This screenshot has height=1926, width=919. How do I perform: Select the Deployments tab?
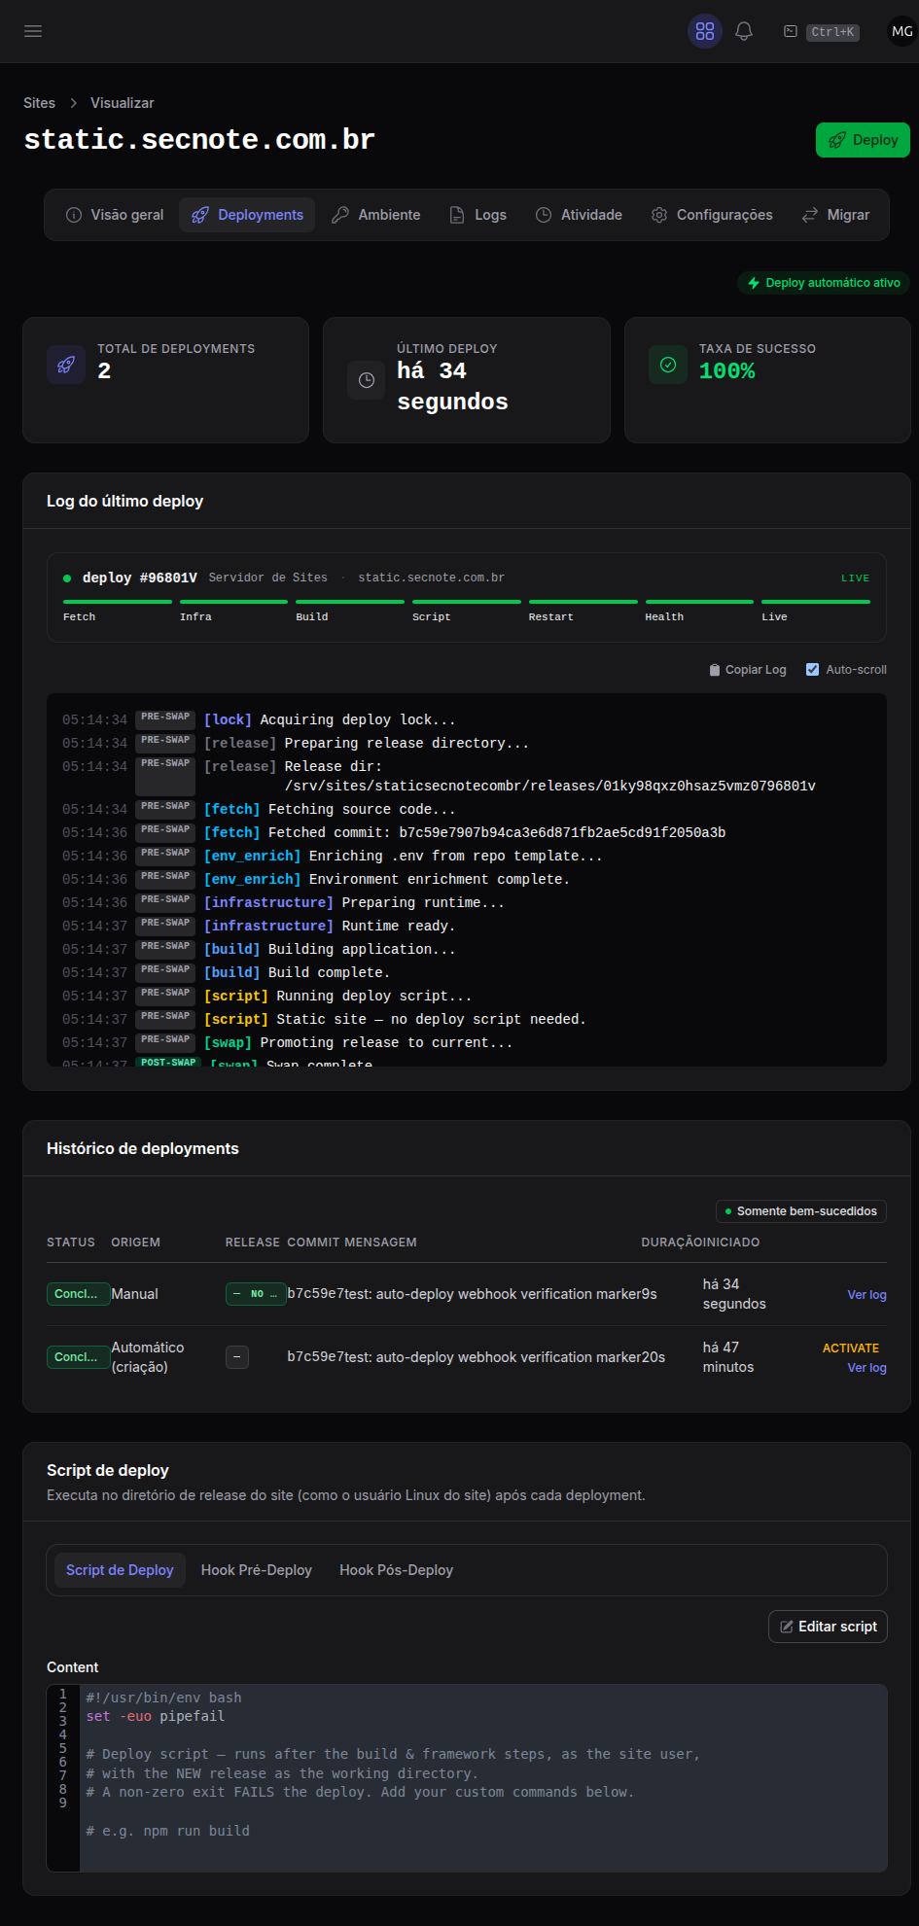[247, 215]
